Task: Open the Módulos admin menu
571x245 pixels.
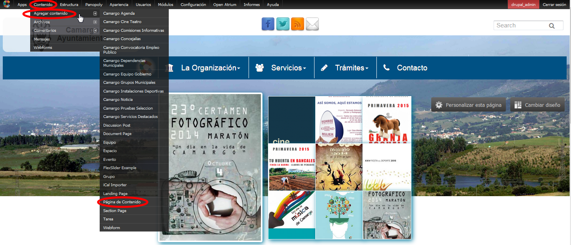Action: tap(166, 5)
